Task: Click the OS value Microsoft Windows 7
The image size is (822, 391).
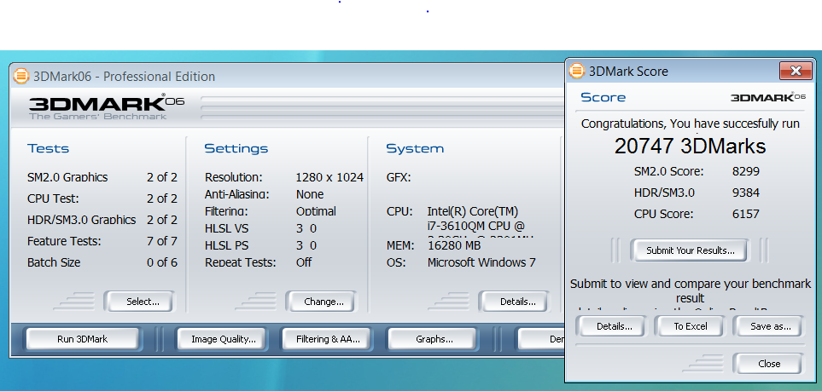Action: click(x=481, y=262)
